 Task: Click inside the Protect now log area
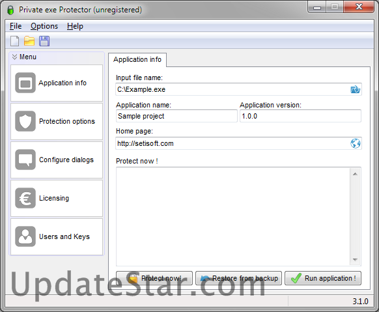click(232, 216)
